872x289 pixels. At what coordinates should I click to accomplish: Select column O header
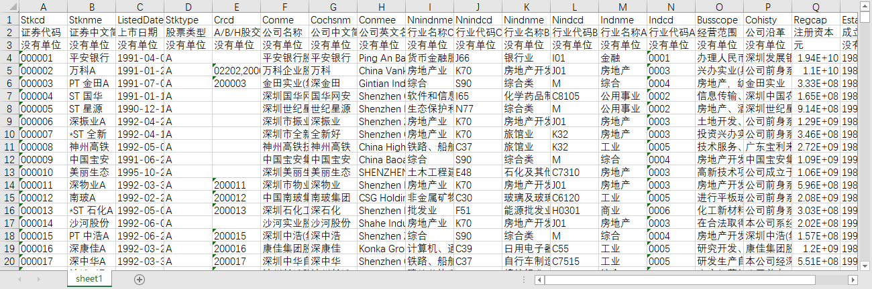pyautogui.click(x=719, y=7)
